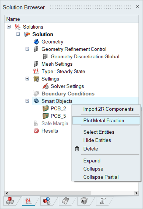
Task: Open the flat sheet mesh tab icon
Action: tap(65, 201)
